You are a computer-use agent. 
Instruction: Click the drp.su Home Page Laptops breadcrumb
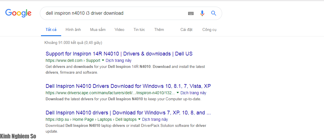tap(91, 119)
